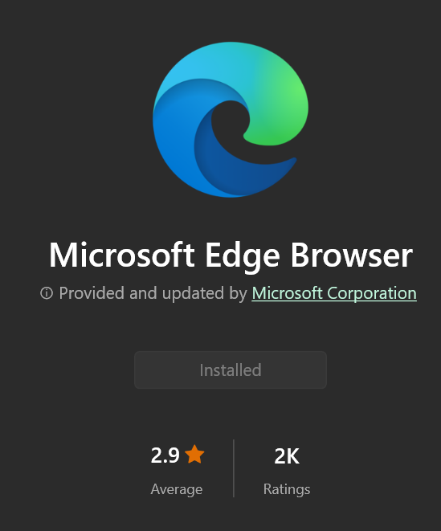
Task: Select the 2K ratings count
Action: 287,456
